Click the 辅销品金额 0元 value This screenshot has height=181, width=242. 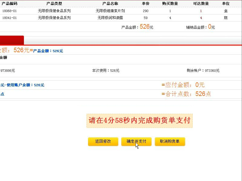[x=201, y=27]
